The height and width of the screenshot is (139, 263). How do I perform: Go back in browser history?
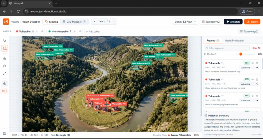coord(4,11)
